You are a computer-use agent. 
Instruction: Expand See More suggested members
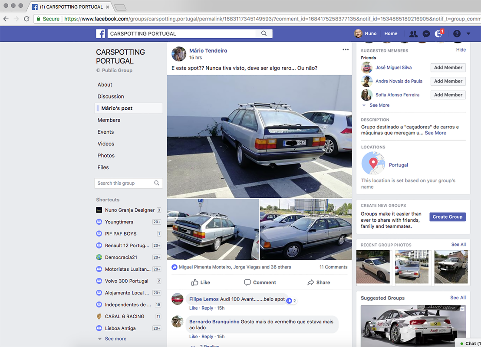[x=379, y=105]
